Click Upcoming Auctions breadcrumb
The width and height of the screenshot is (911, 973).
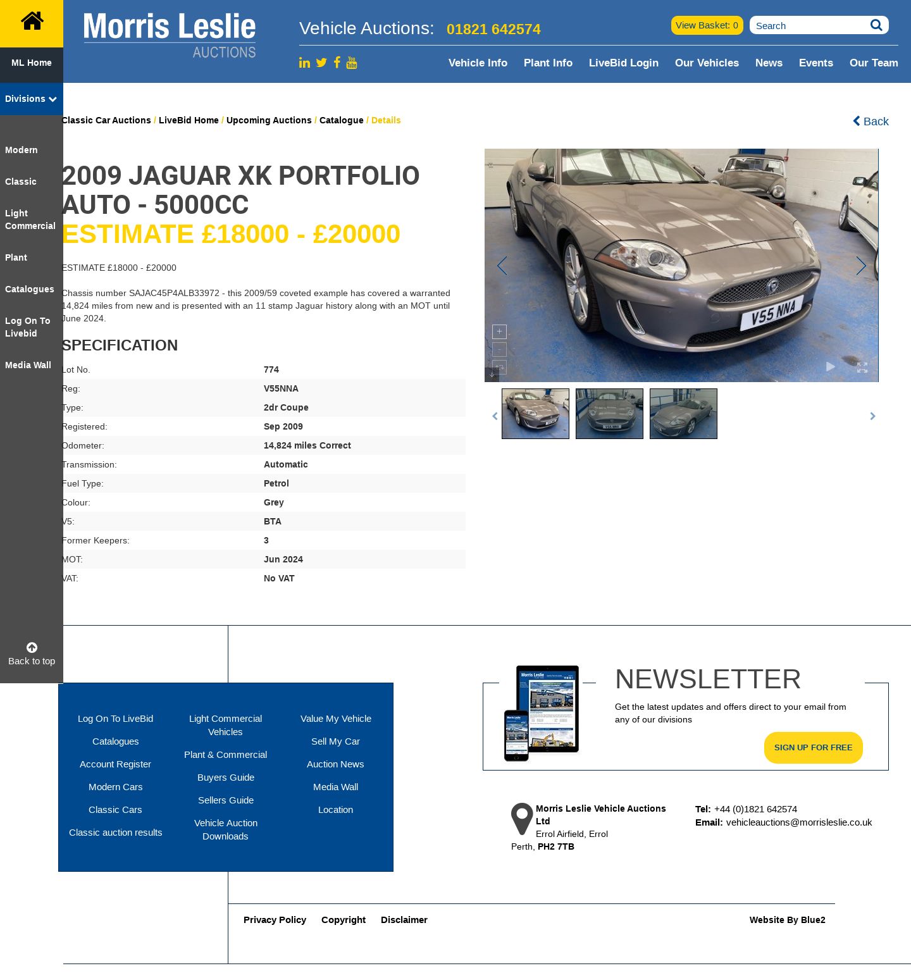[269, 120]
